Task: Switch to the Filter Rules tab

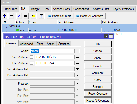Action: click(x=11, y=9)
